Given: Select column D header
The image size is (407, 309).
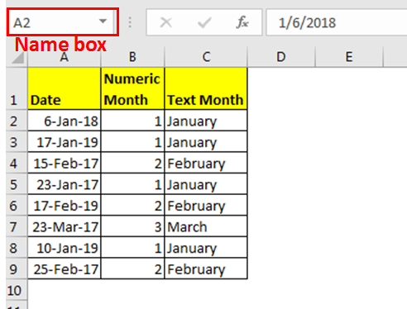Looking at the screenshot, I should tap(281, 57).
